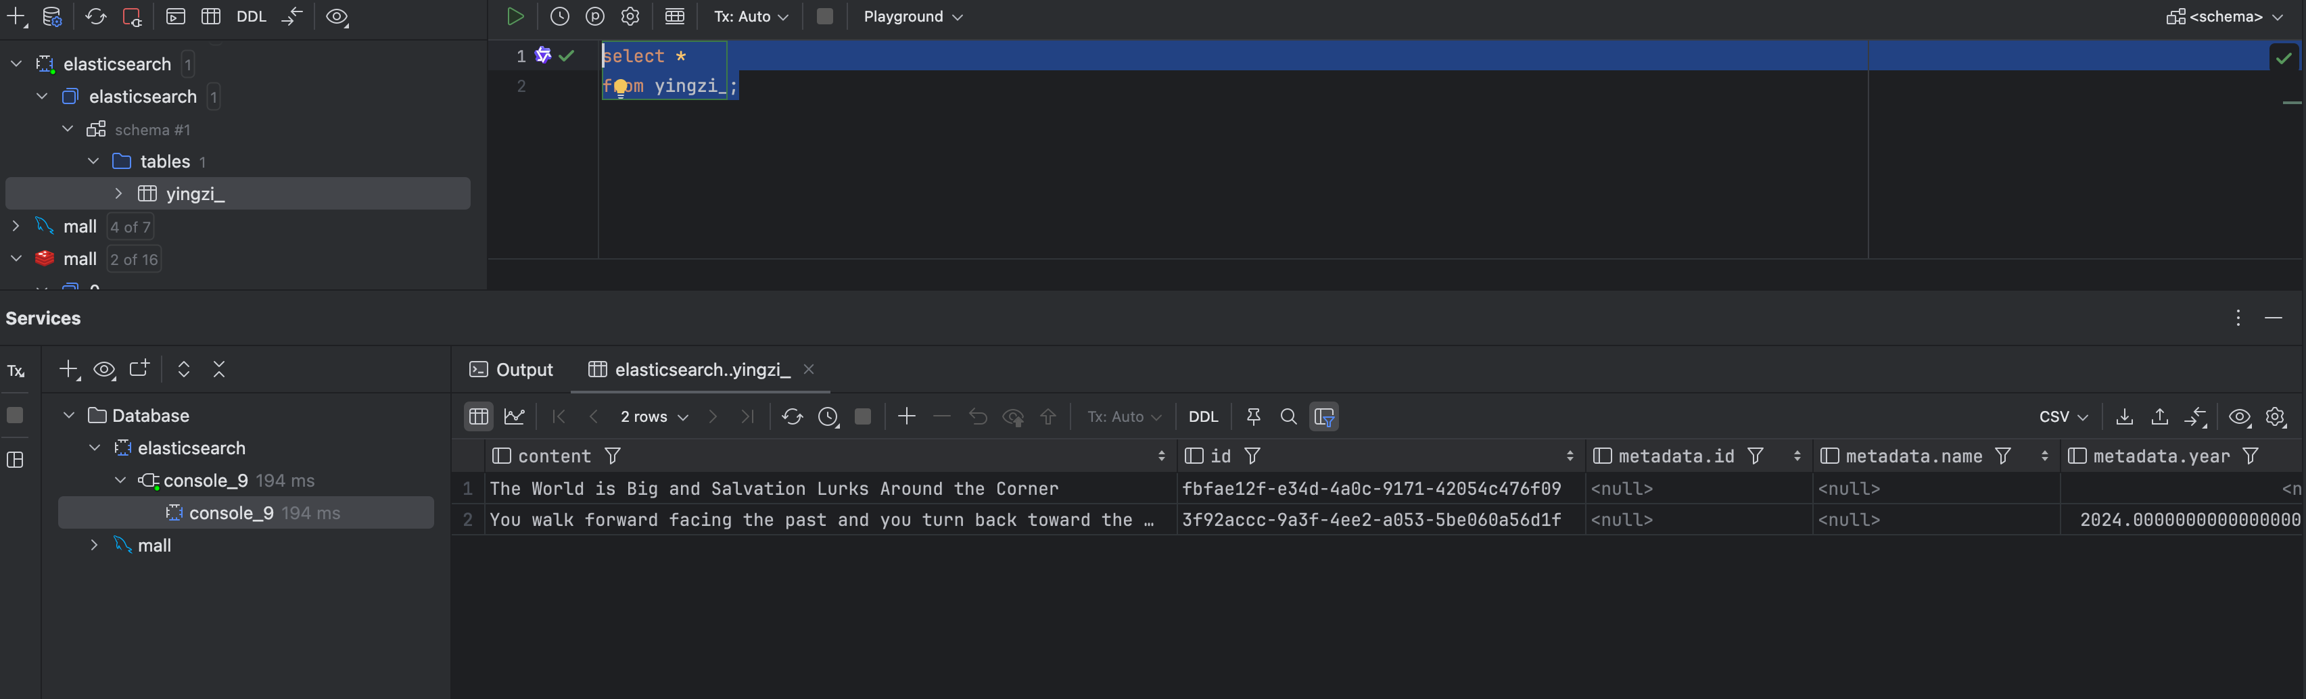2306x699 pixels.
Task: Open Data Source Properties icon
Action: tap(53, 16)
